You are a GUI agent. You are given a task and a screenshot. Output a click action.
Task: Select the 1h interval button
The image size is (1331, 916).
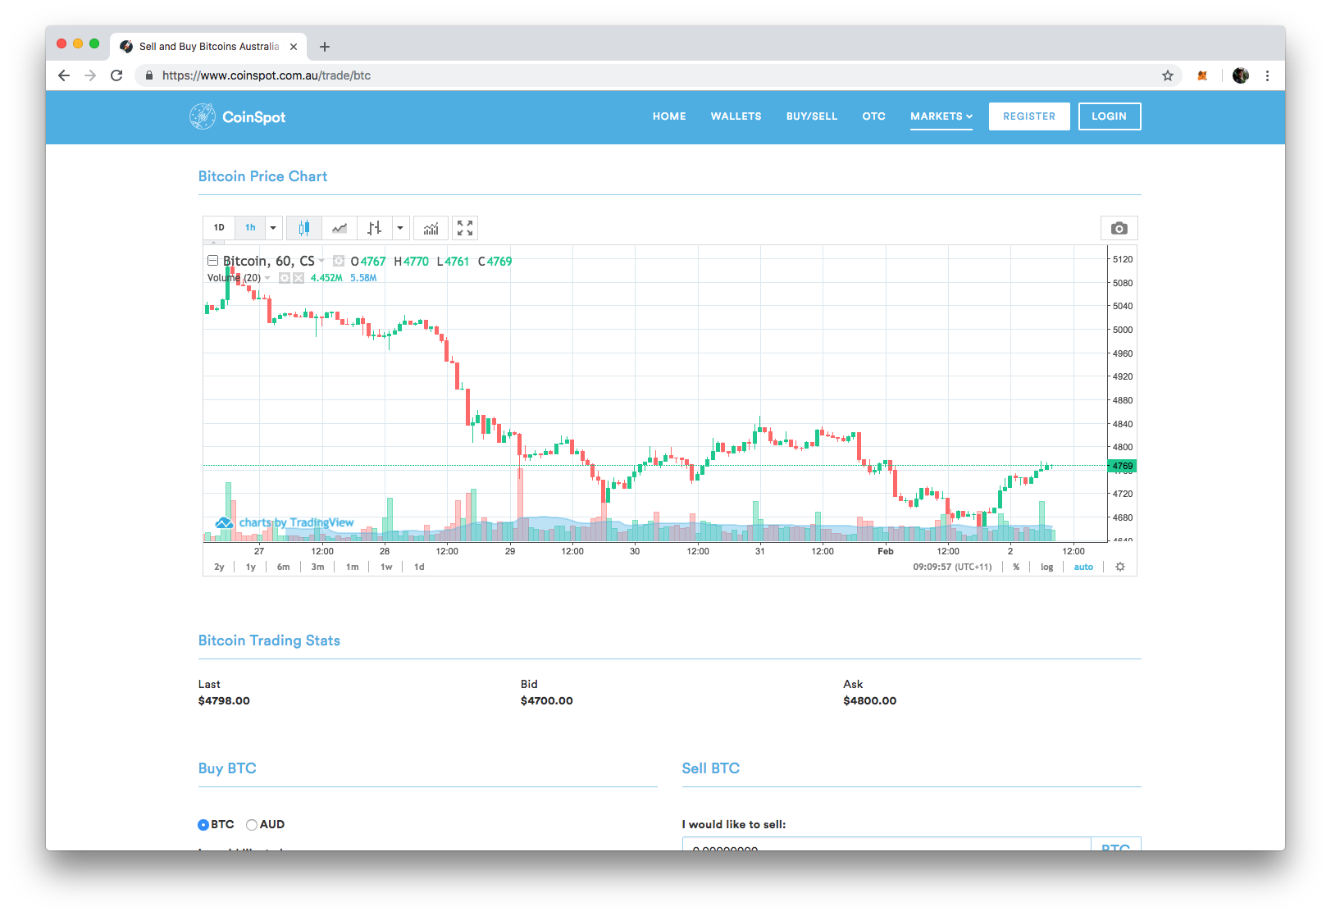(250, 228)
